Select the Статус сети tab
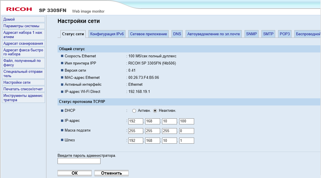This screenshot has width=321, height=178. (x=73, y=34)
